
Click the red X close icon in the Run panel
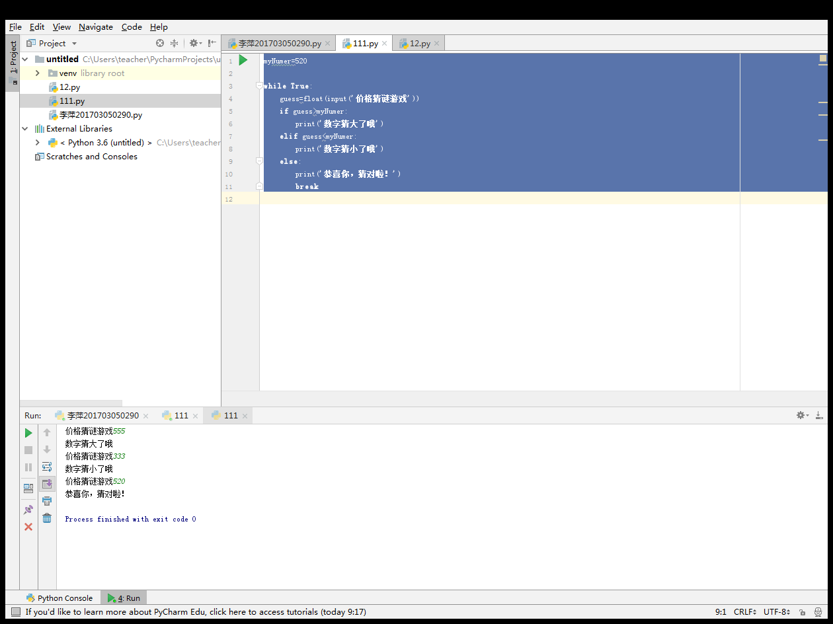(28, 527)
